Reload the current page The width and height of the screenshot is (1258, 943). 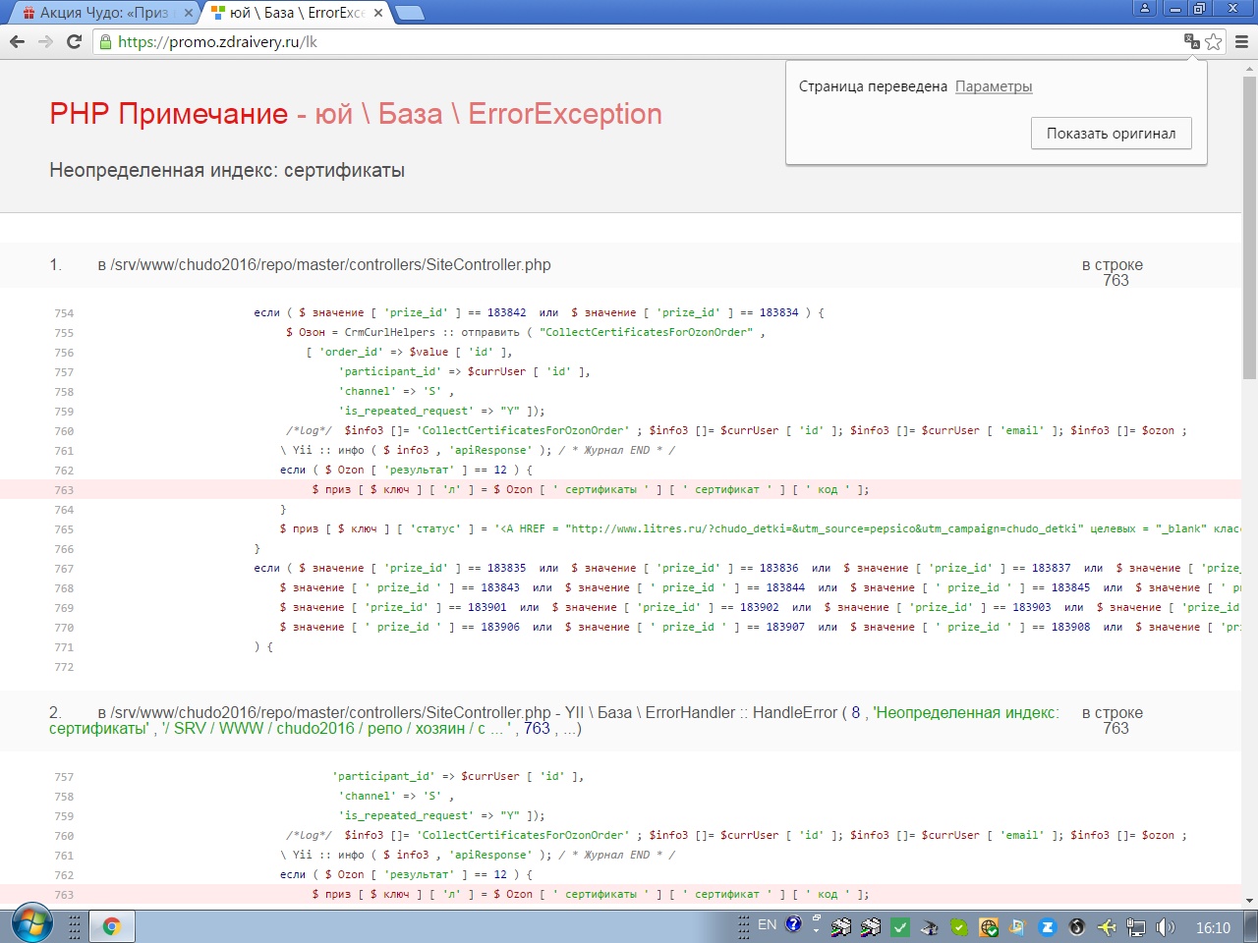click(x=74, y=41)
